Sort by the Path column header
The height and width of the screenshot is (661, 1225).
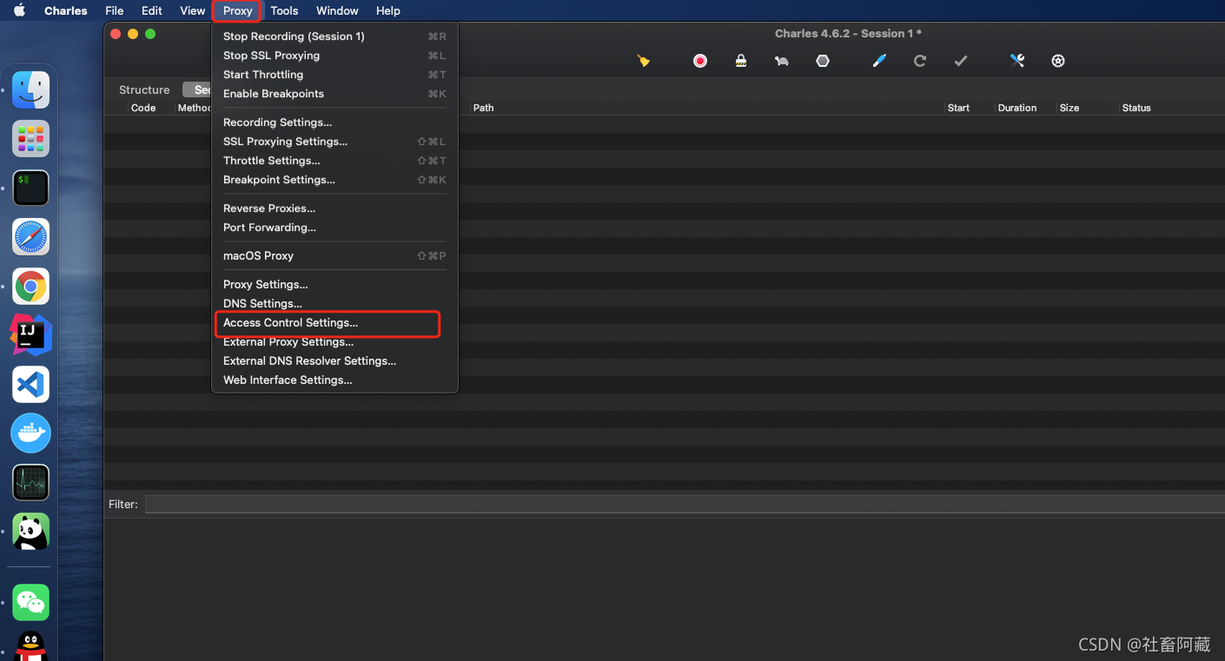pos(484,108)
